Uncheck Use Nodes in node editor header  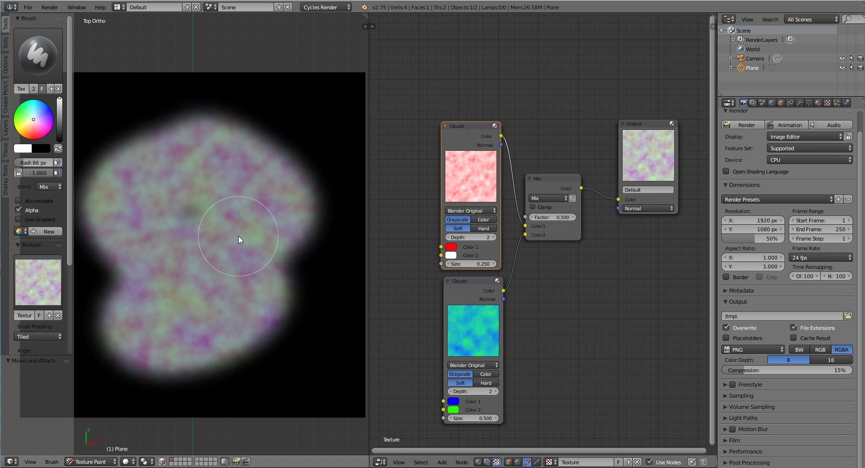tap(650, 462)
